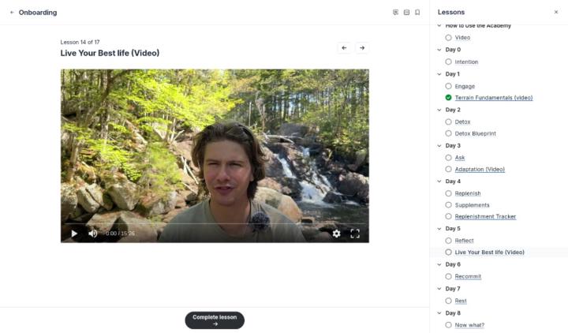Viewport: 568px width, 333px height.
Task: Collapse the Day 1 section
Action: click(x=439, y=74)
